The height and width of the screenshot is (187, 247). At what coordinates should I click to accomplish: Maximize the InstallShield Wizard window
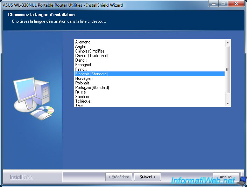[223, 4]
